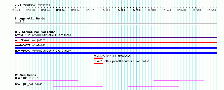The height and width of the screenshot is (90, 224).
Task: Click the 85392k ruler tick label
Action: pos(166,10)
